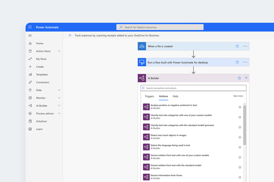The width and height of the screenshot is (274, 182).
Task: Expand Action items submenu chevron
Action: (59, 51)
